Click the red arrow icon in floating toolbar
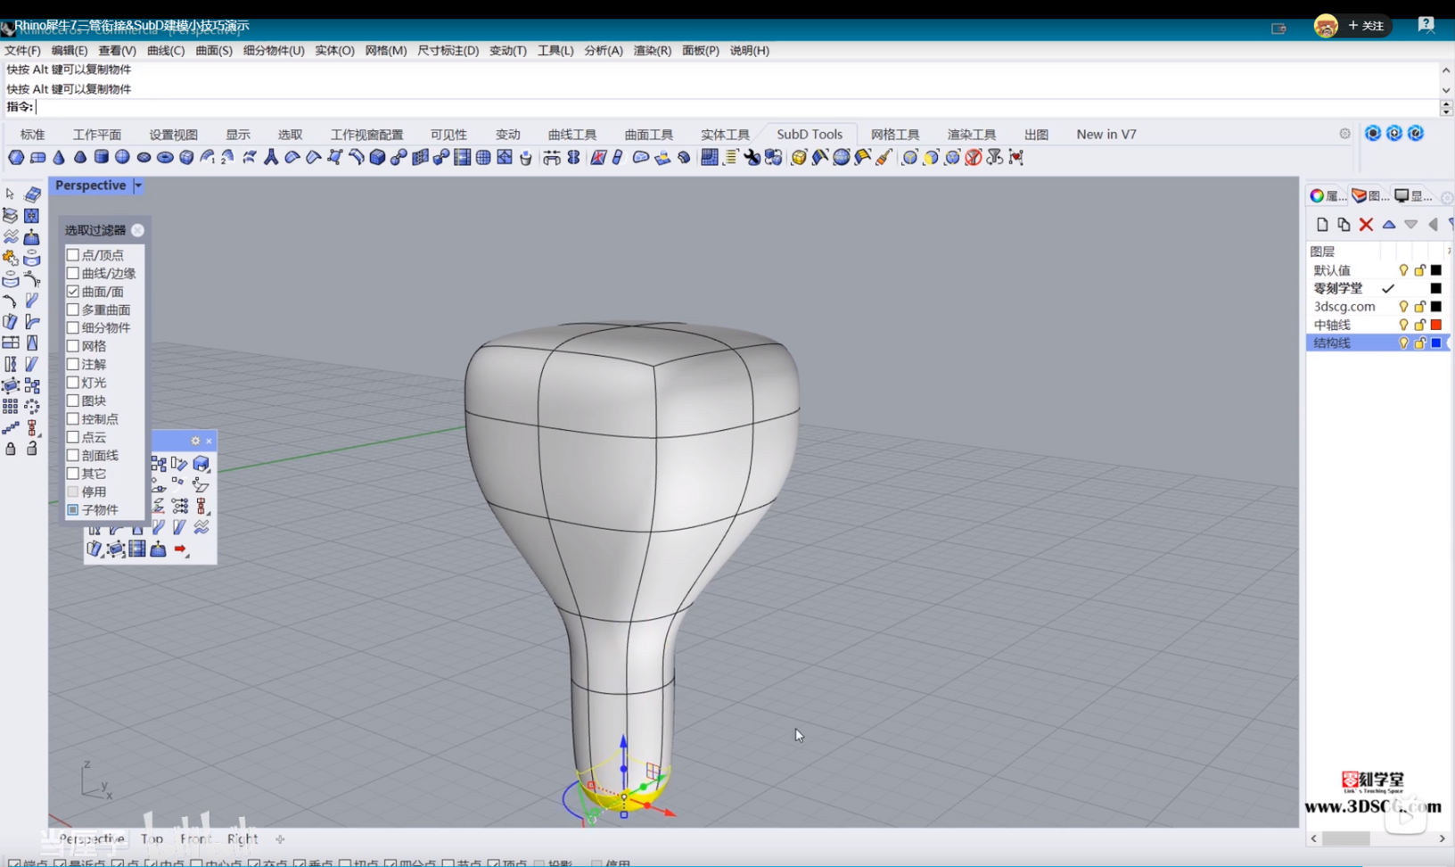1455x867 pixels. pos(180,549)
